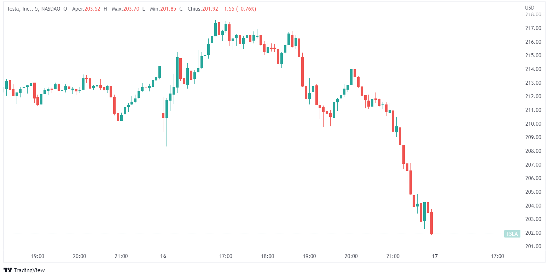Click the 17:00 label right of the 17 date marker

click(497, 256)
